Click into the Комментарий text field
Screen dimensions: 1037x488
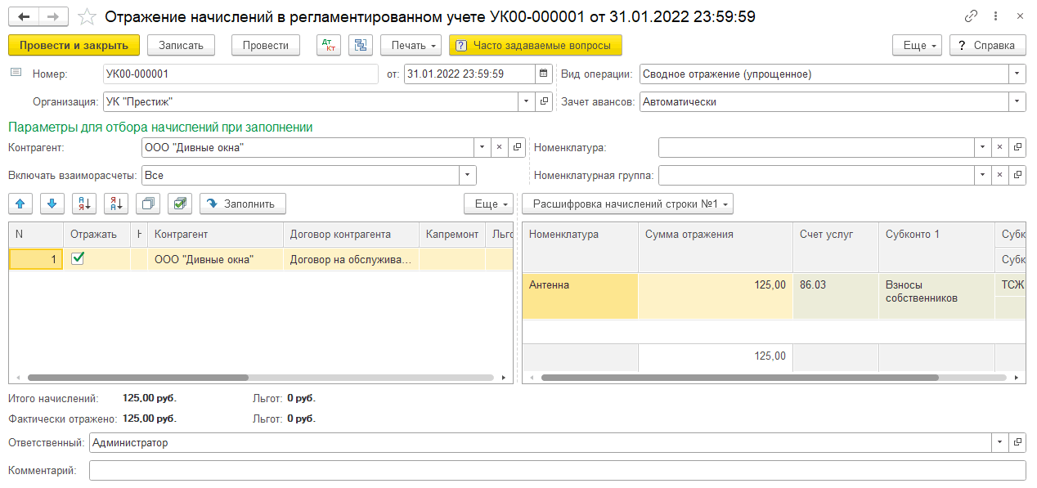[x=556, y=471]
